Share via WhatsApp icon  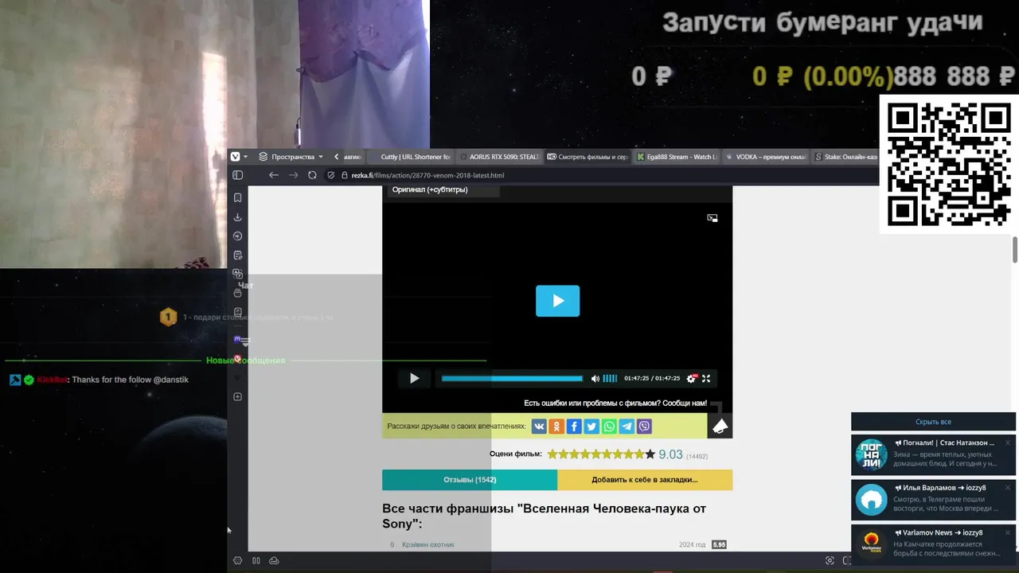(609, 427)
